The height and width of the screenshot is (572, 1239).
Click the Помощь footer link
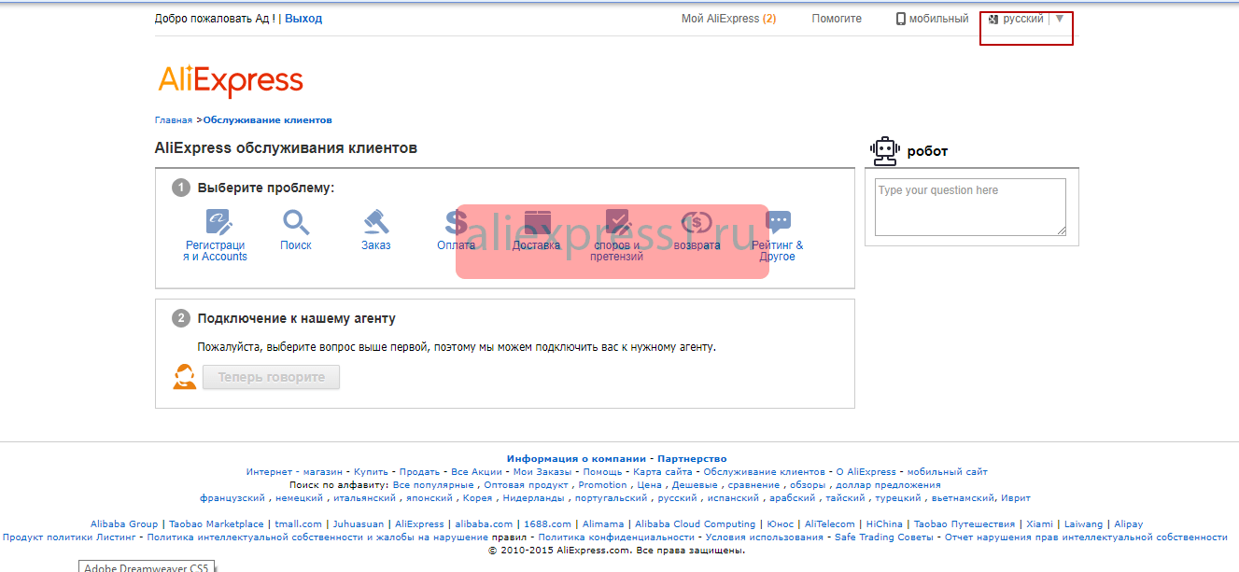tap(602, 472)
